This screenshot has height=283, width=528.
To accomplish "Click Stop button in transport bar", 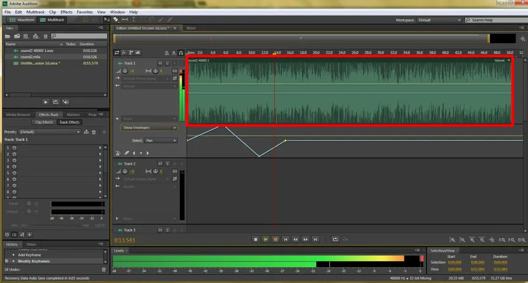I will 256,240.
